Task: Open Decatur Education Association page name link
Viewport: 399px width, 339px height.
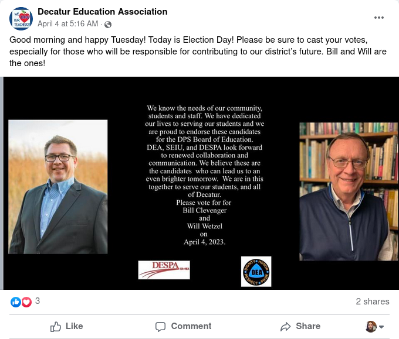Action: pyautogui.click(x=103, y=12)
